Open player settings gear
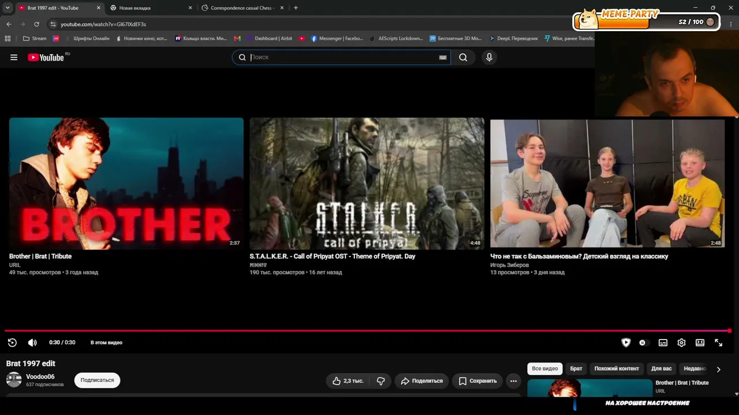Screen dimensions: 739x415 (x=681, y=342)
